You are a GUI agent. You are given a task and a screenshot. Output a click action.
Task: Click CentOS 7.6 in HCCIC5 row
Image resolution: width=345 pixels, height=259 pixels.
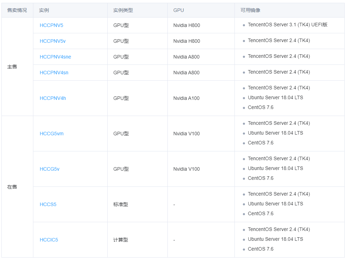click(260, 249)
